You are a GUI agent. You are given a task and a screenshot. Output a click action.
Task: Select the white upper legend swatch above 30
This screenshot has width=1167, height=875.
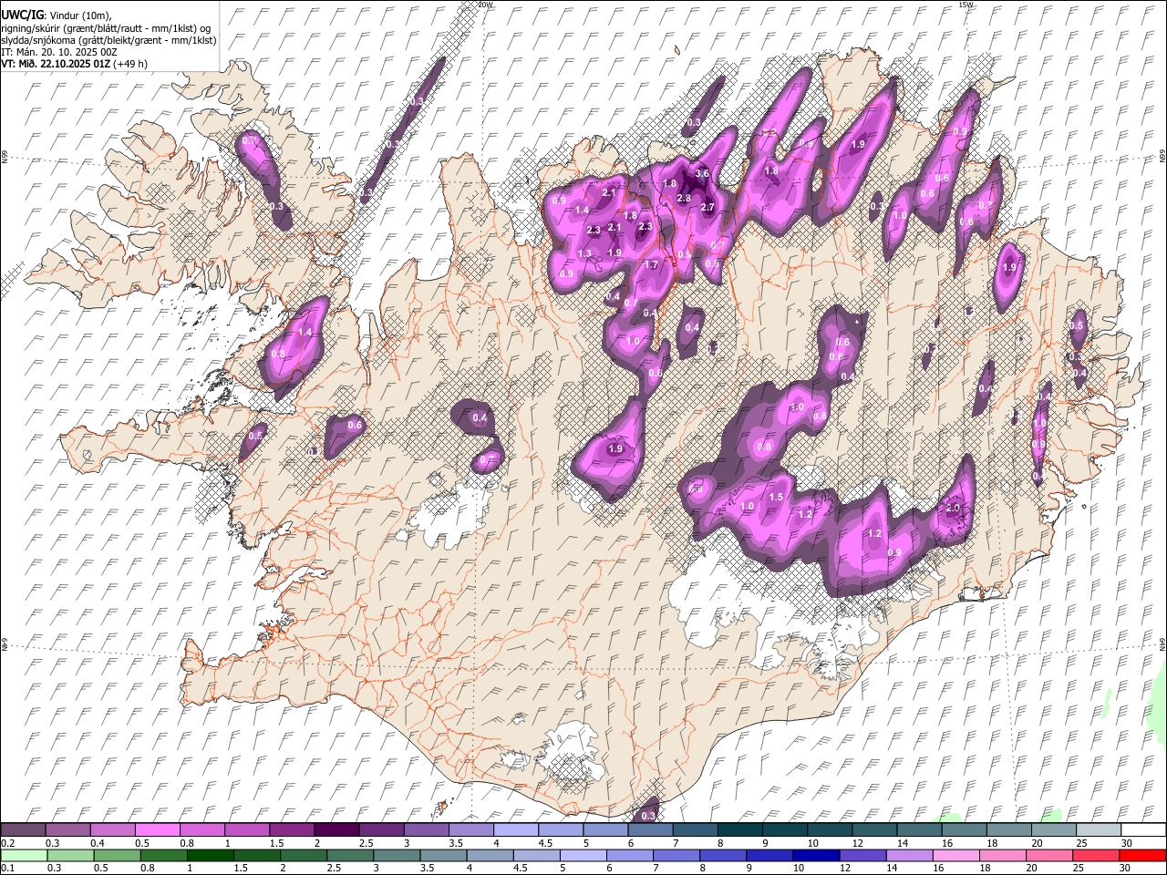[1142, 829]
